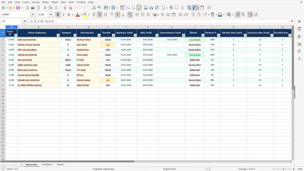Screen dimensions: 304x171
Task: Click the Sort icon
Action: (x=122, y=8)
